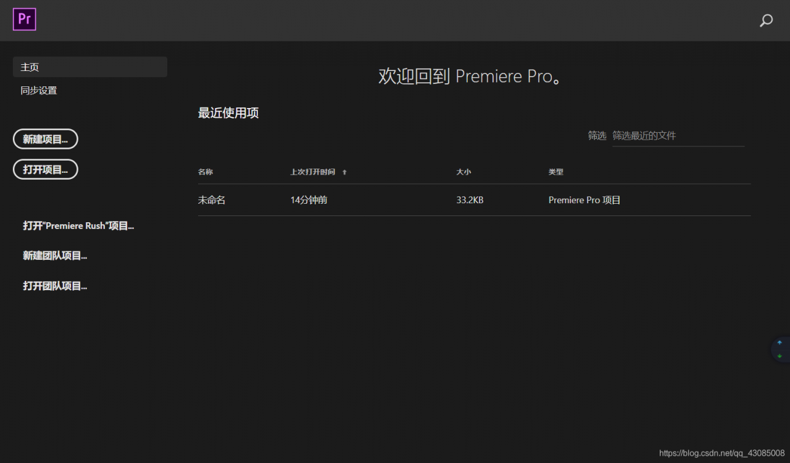Click the 14分钟前 cell
790x463 pixels.
pos(309,200)
